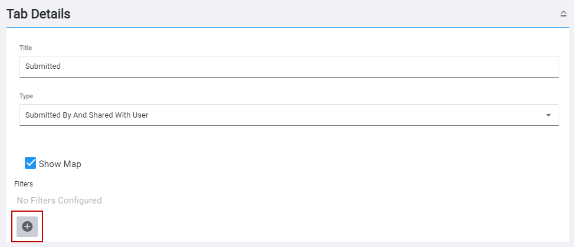Click the Title field label
574x247 pixels.
tap(26, 48)
